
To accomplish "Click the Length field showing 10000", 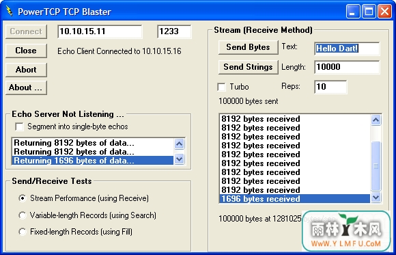I will pyautogui.click(x=347, y=67).
